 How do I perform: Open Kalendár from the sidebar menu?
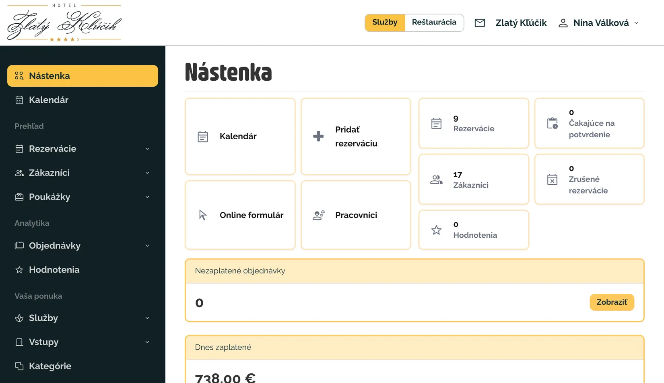[82, 100]
